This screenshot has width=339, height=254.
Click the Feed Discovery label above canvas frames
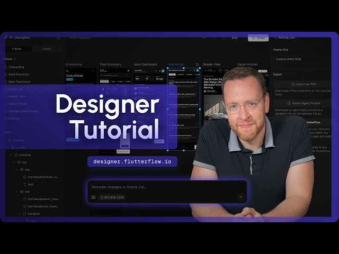coord(111,65)
